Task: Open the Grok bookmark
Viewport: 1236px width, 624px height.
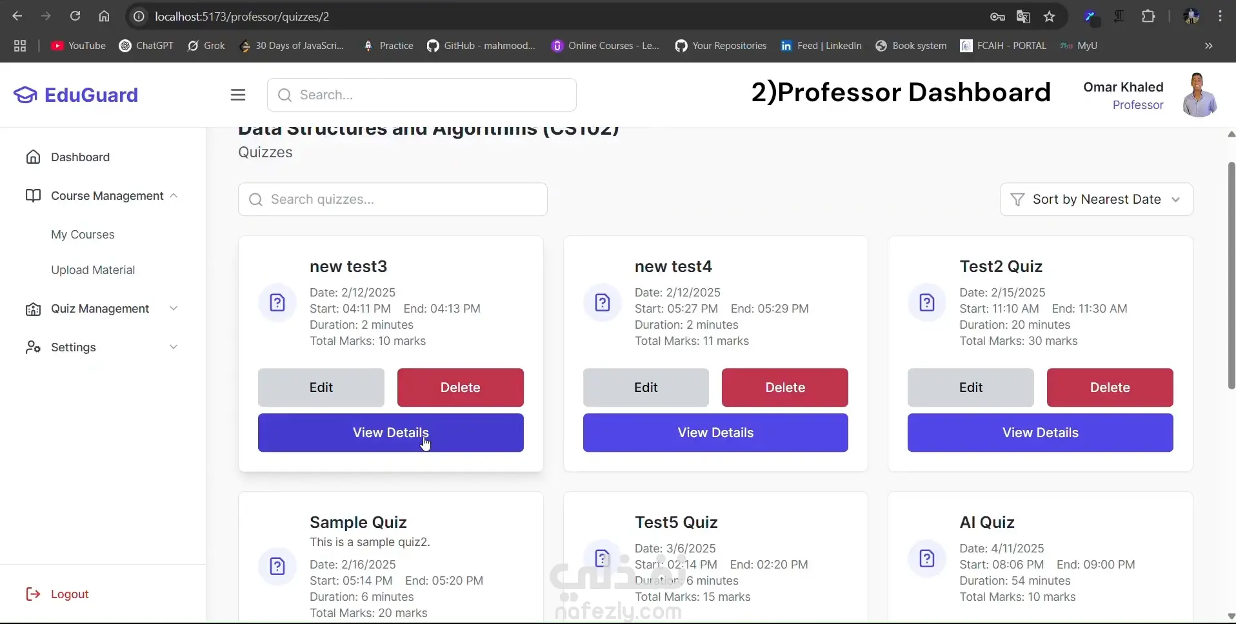Action: pyautogui.click(x=206, y=46)
